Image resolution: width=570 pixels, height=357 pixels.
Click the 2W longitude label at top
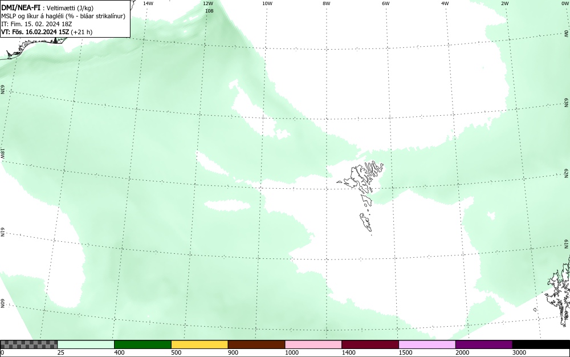(x=504, y=3)
